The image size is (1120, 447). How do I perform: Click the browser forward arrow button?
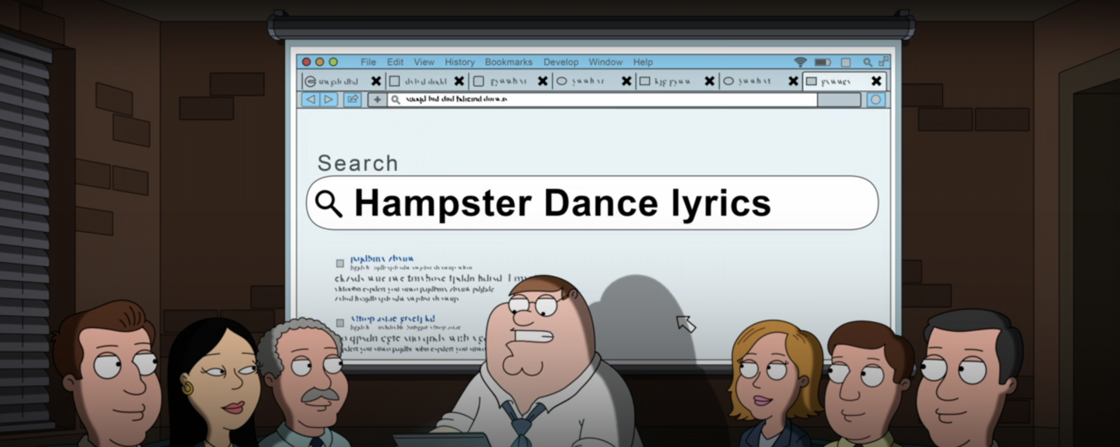click(x=329, y=100)
